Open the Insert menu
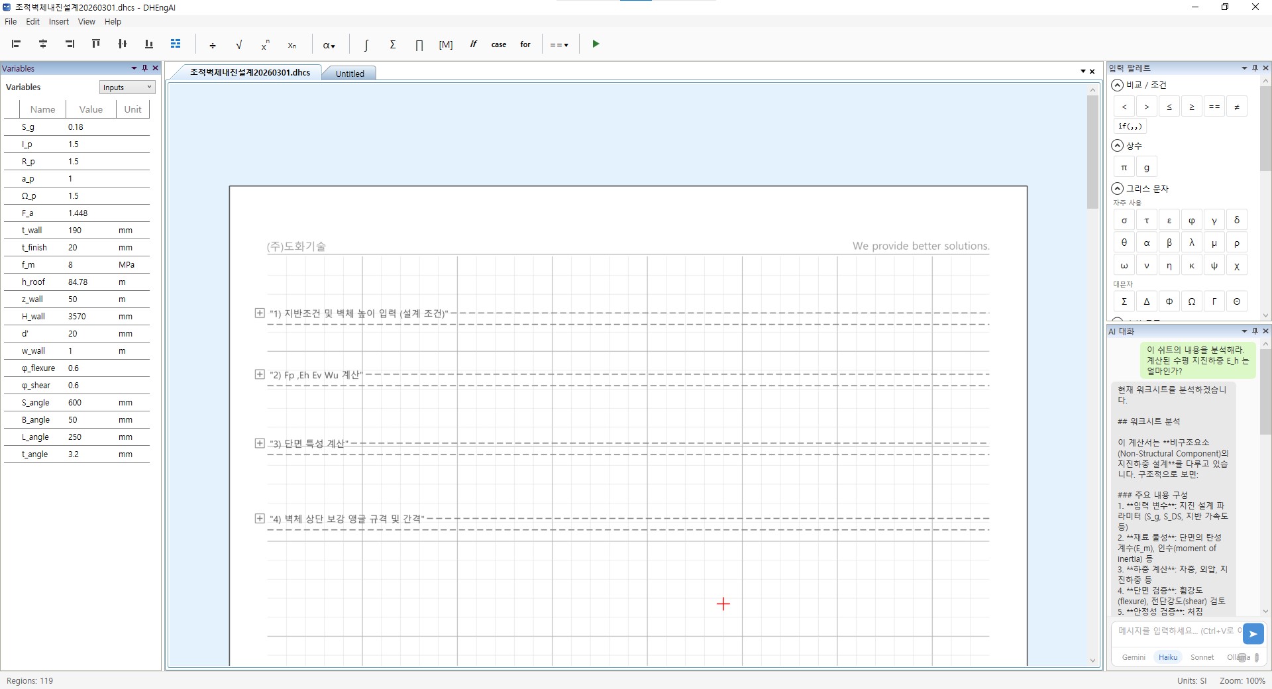 [58, 22]
